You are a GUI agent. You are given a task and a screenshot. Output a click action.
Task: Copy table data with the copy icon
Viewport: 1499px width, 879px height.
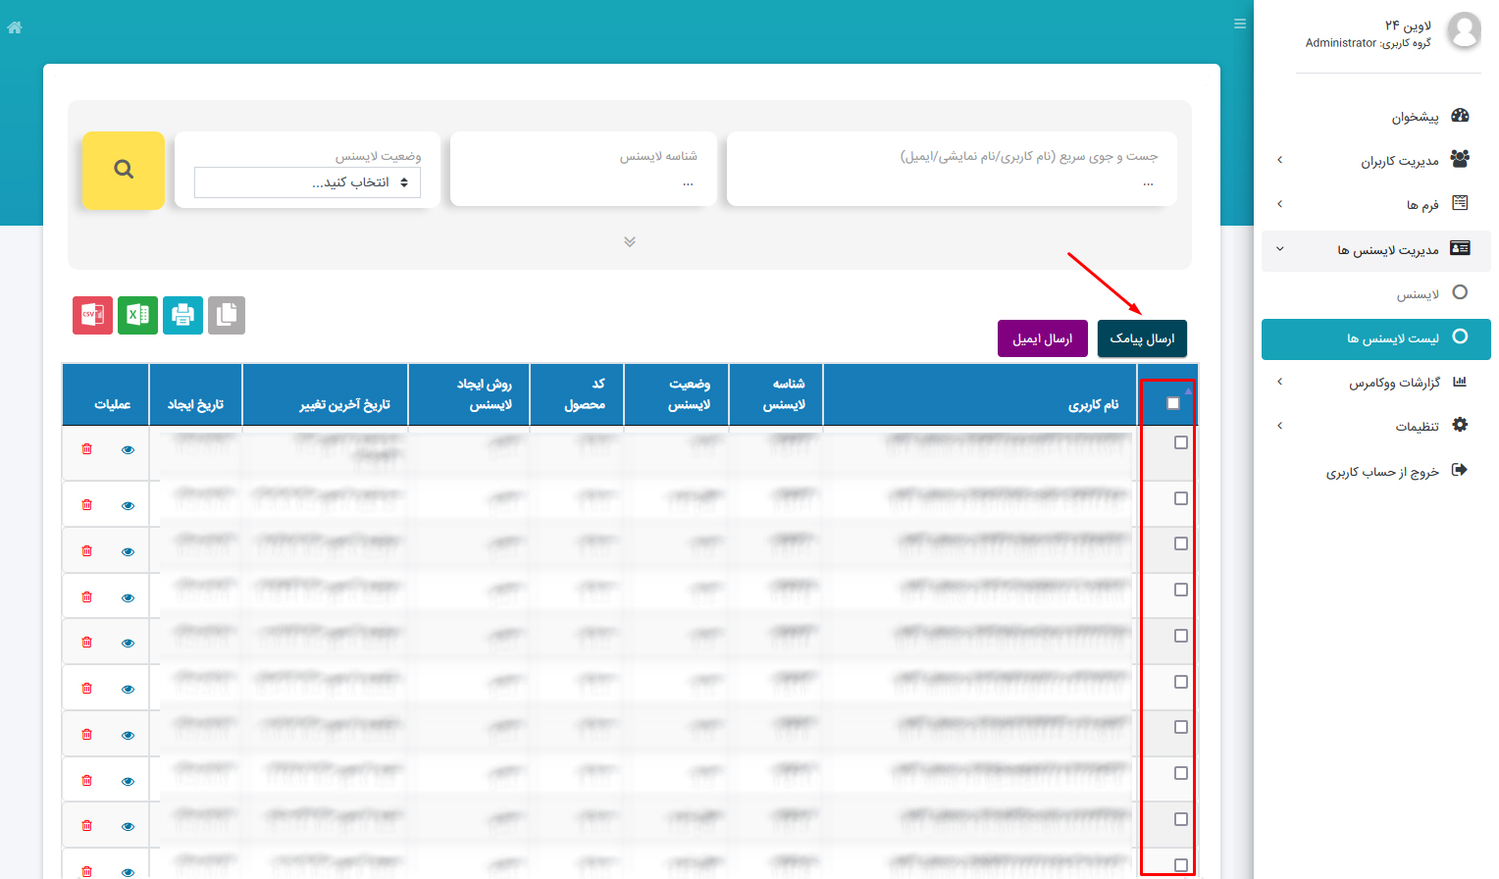(227, 315)
